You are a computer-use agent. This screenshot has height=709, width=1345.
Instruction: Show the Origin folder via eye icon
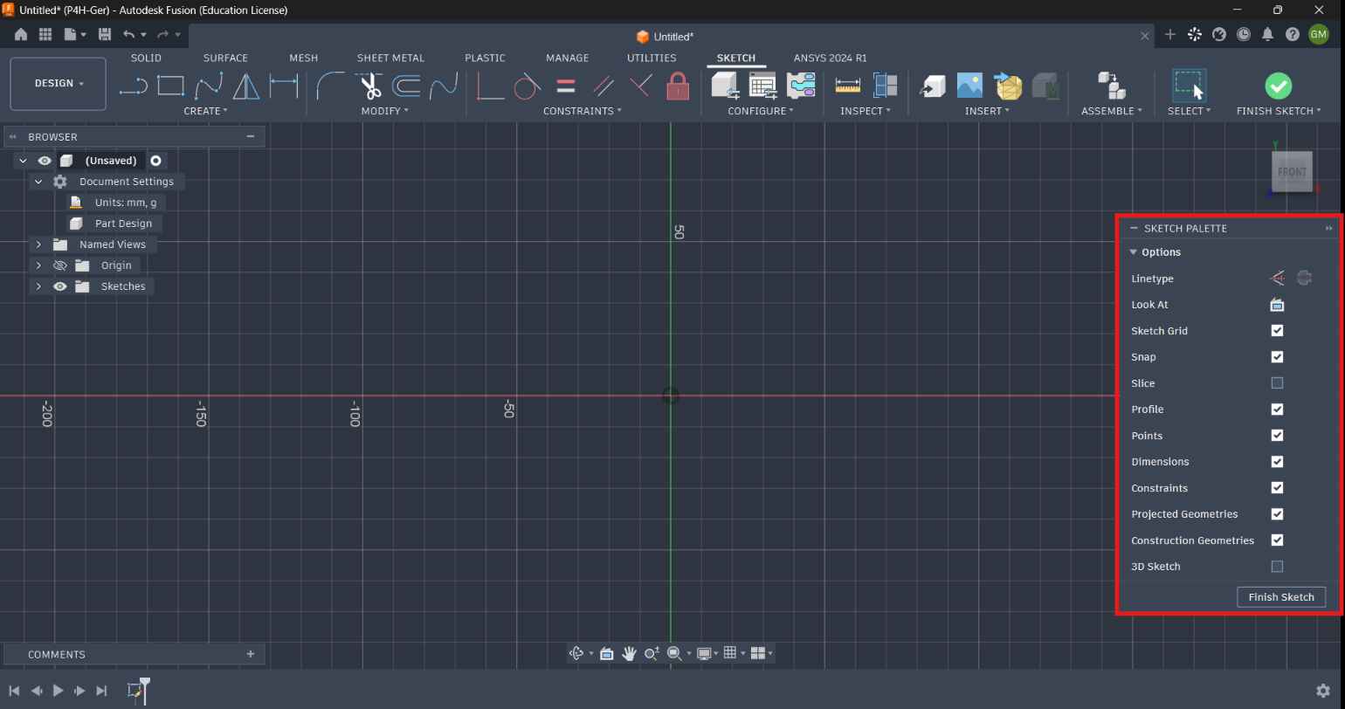60,265
